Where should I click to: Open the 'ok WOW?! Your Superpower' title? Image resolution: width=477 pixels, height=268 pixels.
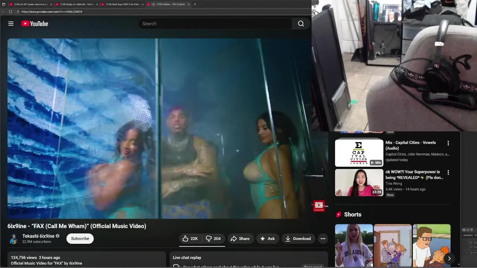pos(414,175)
